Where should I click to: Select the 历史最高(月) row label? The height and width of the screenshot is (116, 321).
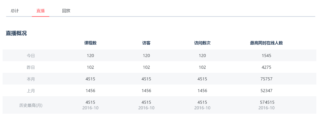(31, 105)
